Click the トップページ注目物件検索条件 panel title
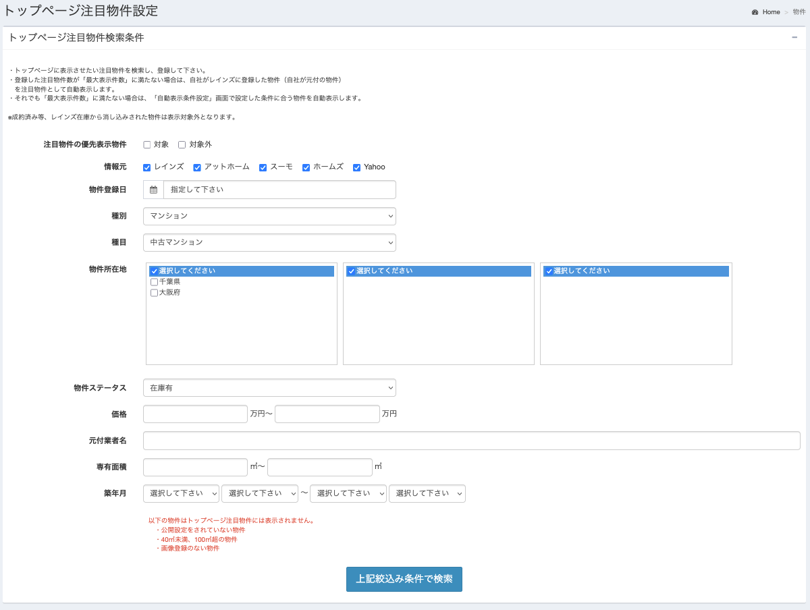The image size is (810, 610). (76, 38)
